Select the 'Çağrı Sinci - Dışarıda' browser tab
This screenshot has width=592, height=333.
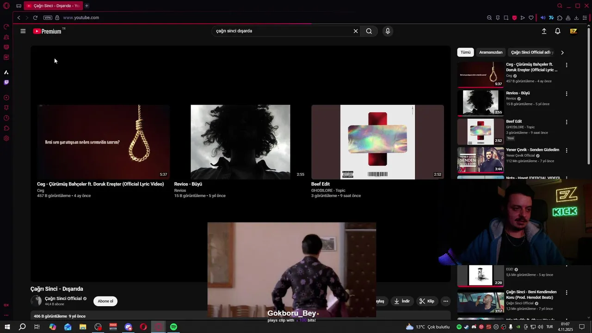(x=53, y=6)
